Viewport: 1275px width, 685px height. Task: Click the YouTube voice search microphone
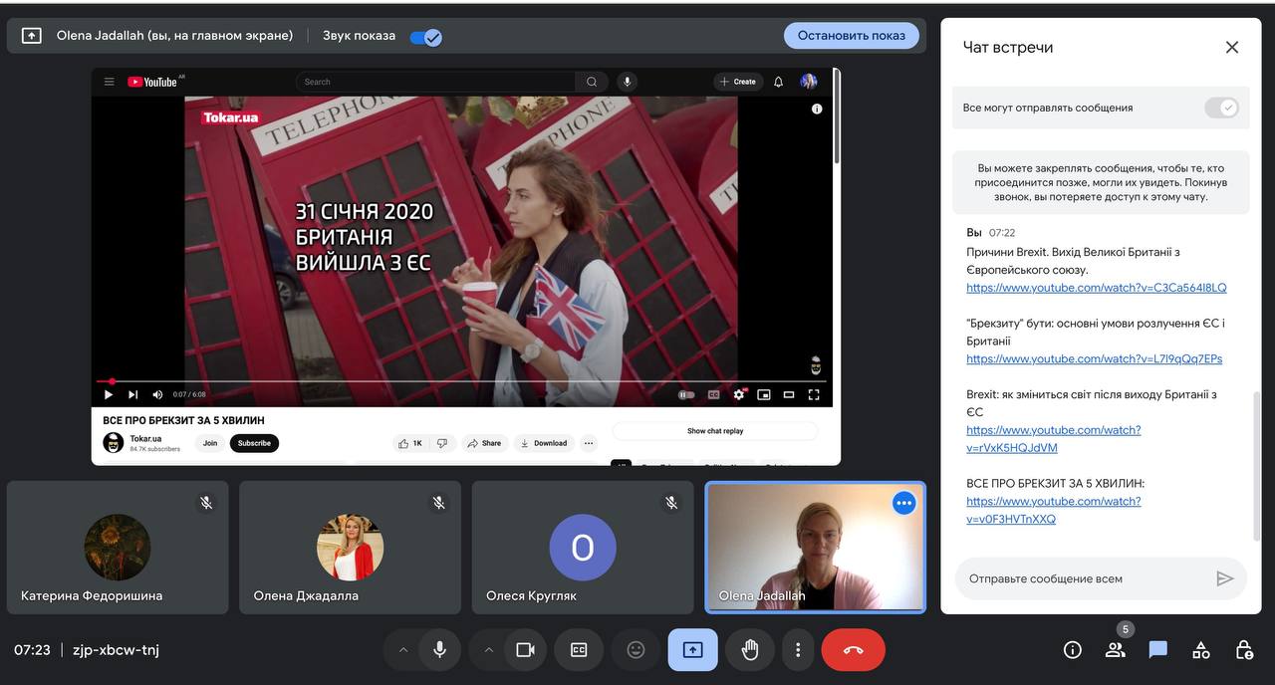[627, 82]
